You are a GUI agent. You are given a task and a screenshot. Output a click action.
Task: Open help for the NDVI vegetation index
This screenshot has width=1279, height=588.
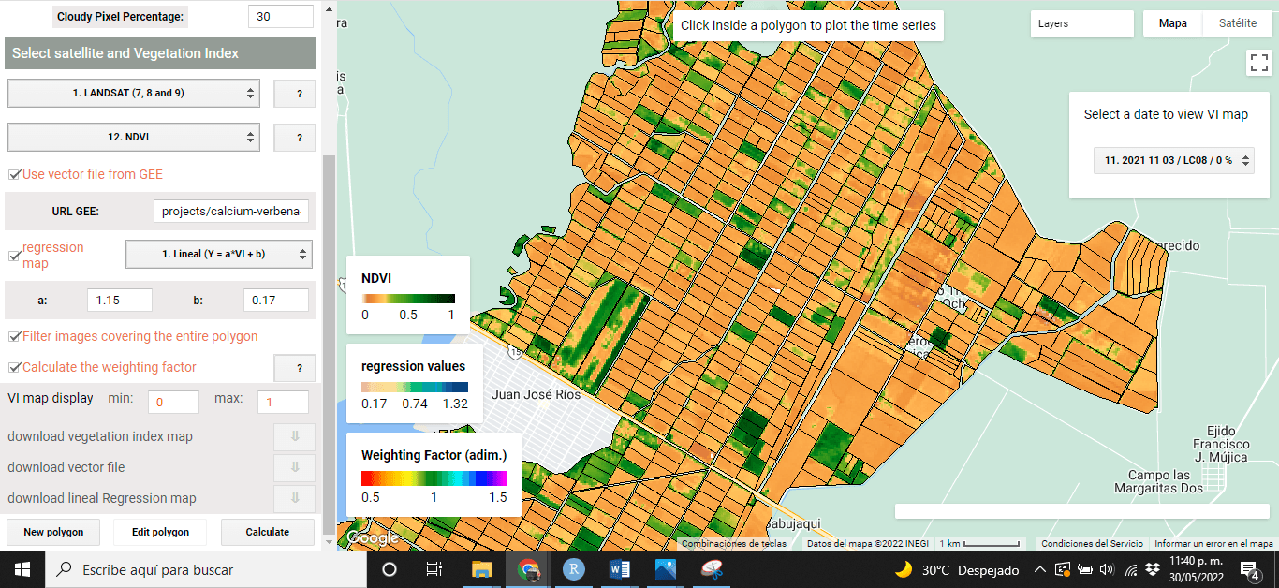point(294,137)
